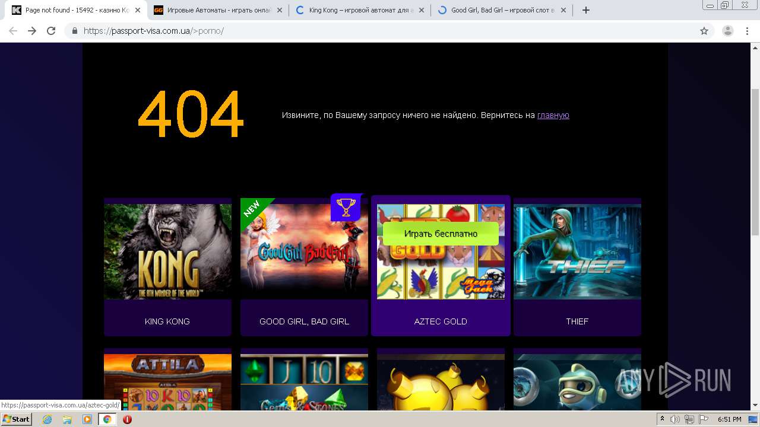This screenshot has width=760, height=427.
Task: Click the 6:51 PM clock
Action: pyautogui.click(x=729, y=419)
